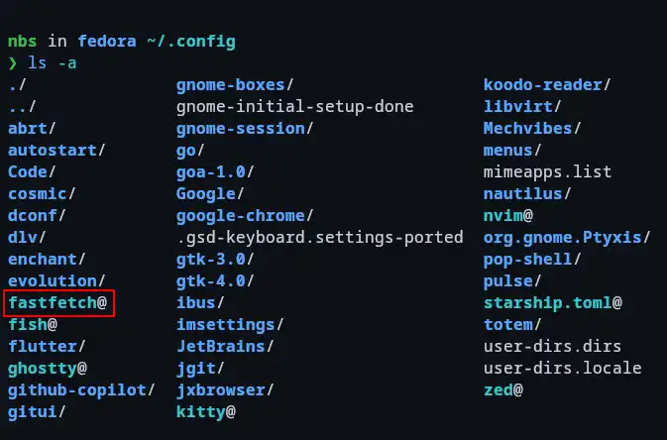667x440 pixels.
Task: Click the highlighted fastfetch@ entry
Action: [x=57, y=302]
